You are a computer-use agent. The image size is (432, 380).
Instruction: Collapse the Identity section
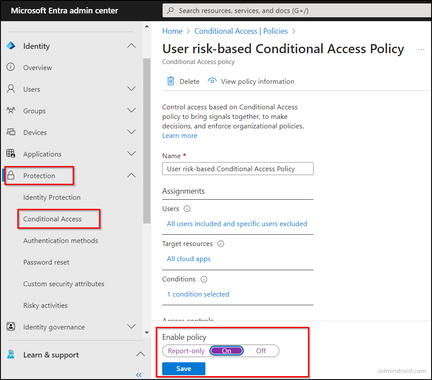131,45
